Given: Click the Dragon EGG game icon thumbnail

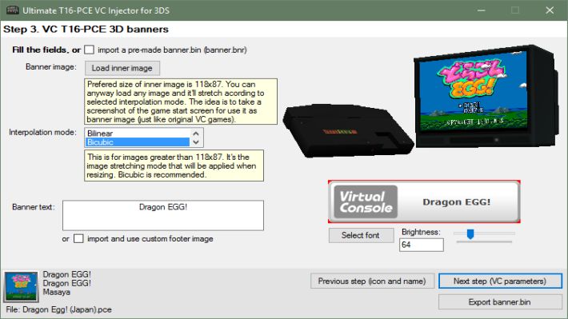Looking at the screenshot, I should tap(21, 286).
